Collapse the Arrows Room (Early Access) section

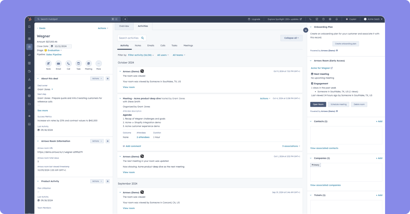click(311, 61)
